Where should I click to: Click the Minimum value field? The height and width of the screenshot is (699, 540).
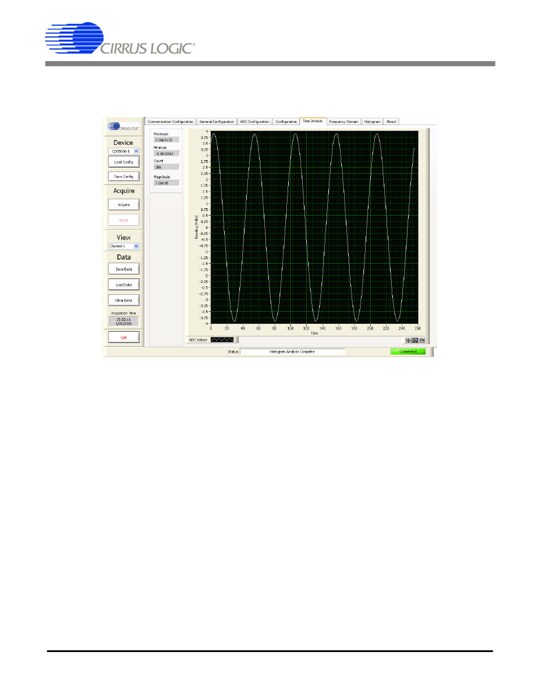click(x=166, y=153)
